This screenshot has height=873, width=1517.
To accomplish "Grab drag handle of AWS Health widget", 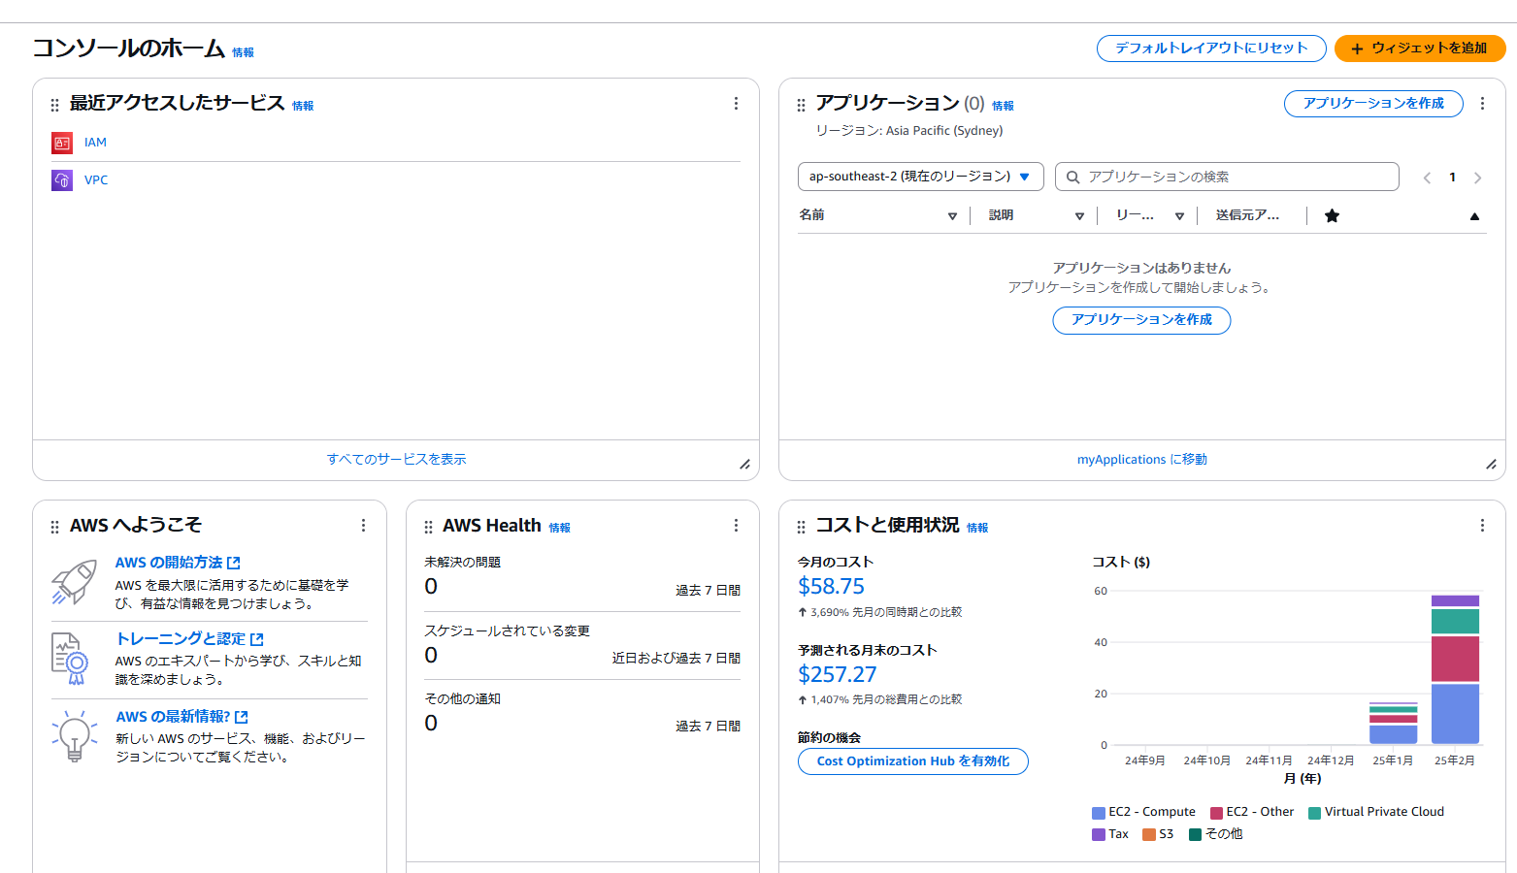I will pos(428,527).
